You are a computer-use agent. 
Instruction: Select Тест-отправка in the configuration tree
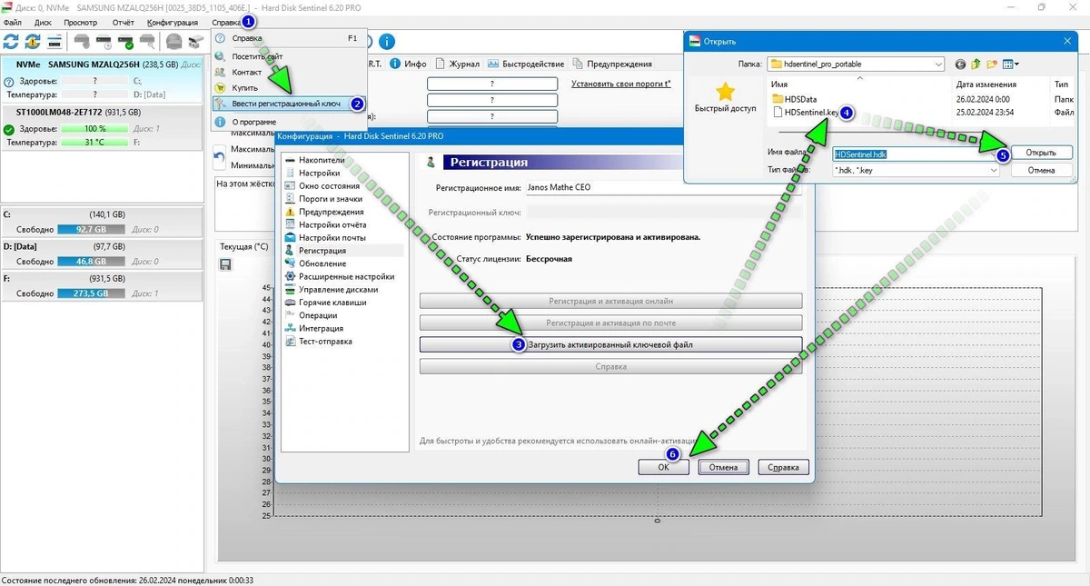(x=325, y=342)
